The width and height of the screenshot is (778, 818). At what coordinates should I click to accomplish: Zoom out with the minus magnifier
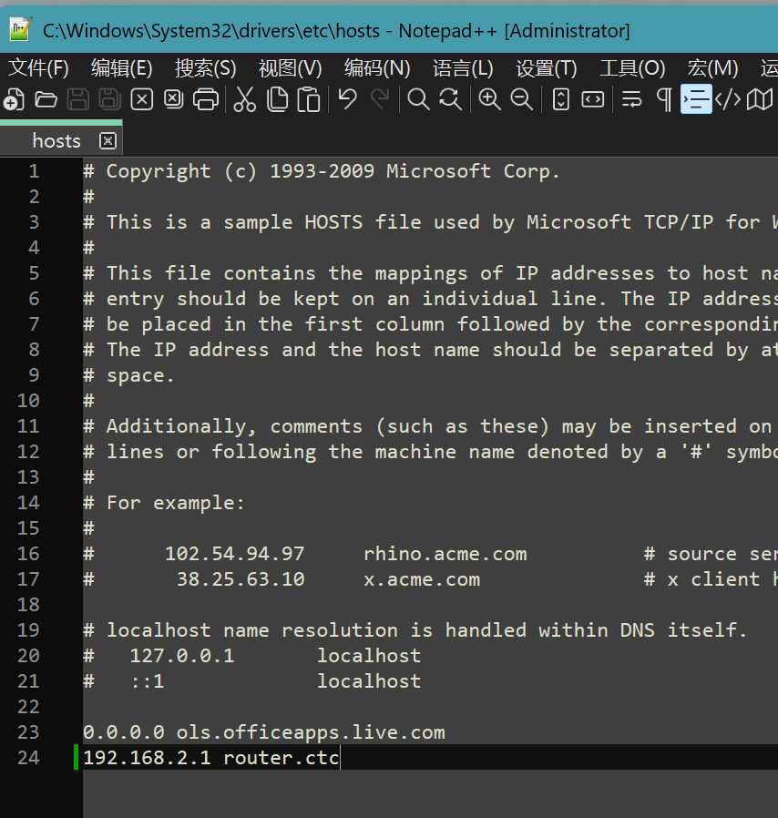(521, 99)
